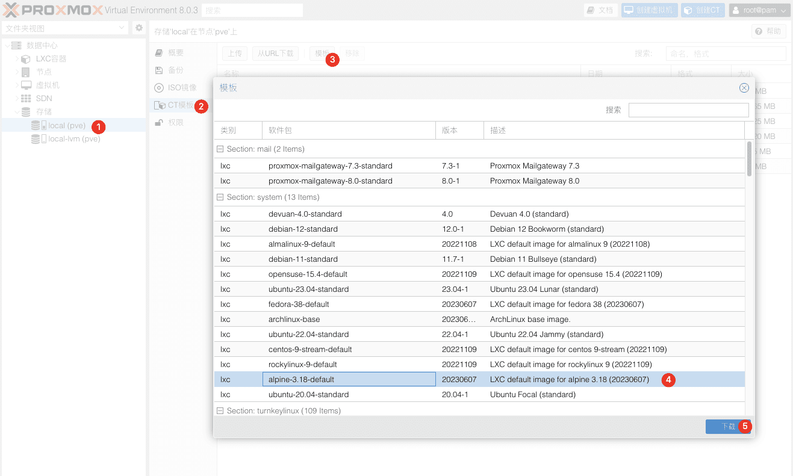Click the 模板 dialog search field
This screenshot has width=793, height=476.
click(x=689, y=110)
